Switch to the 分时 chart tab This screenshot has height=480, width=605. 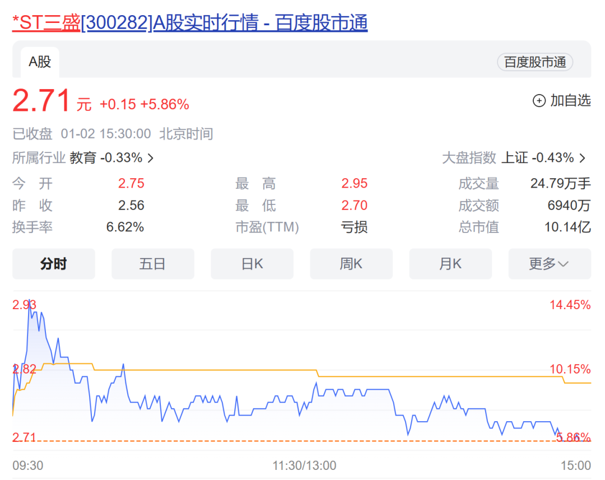[54, 264]
